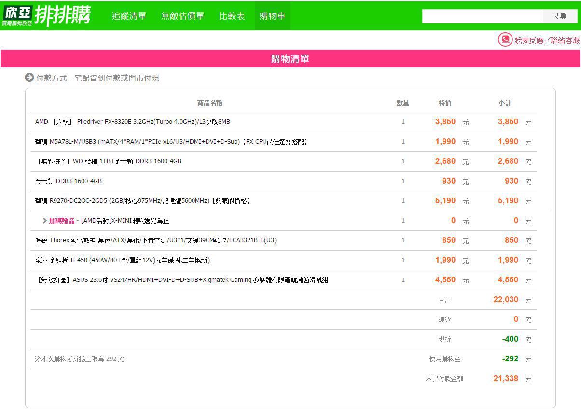The image size is (581, 410).
Task: Click the 2,680 special price for WD bundle
Action: tap(445, 161)
